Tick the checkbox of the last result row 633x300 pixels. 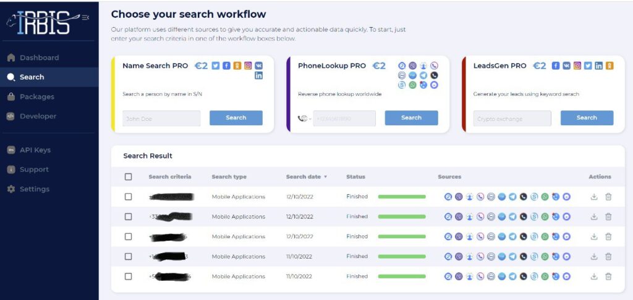(x=128, y=276)
